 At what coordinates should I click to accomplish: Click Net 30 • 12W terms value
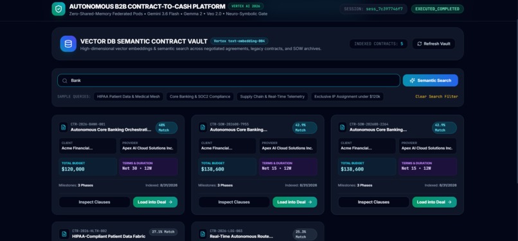point(138,169)
